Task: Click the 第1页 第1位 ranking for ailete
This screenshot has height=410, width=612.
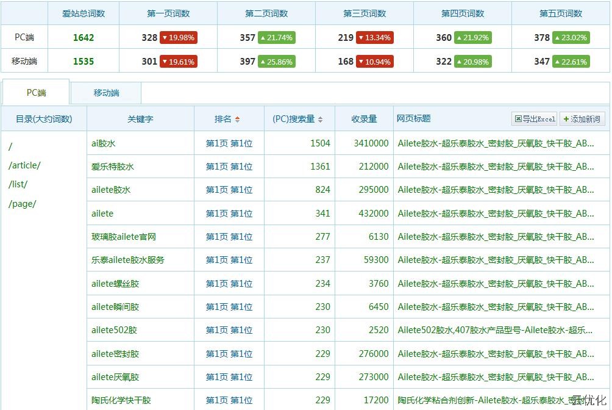Action: click(229, 214)
